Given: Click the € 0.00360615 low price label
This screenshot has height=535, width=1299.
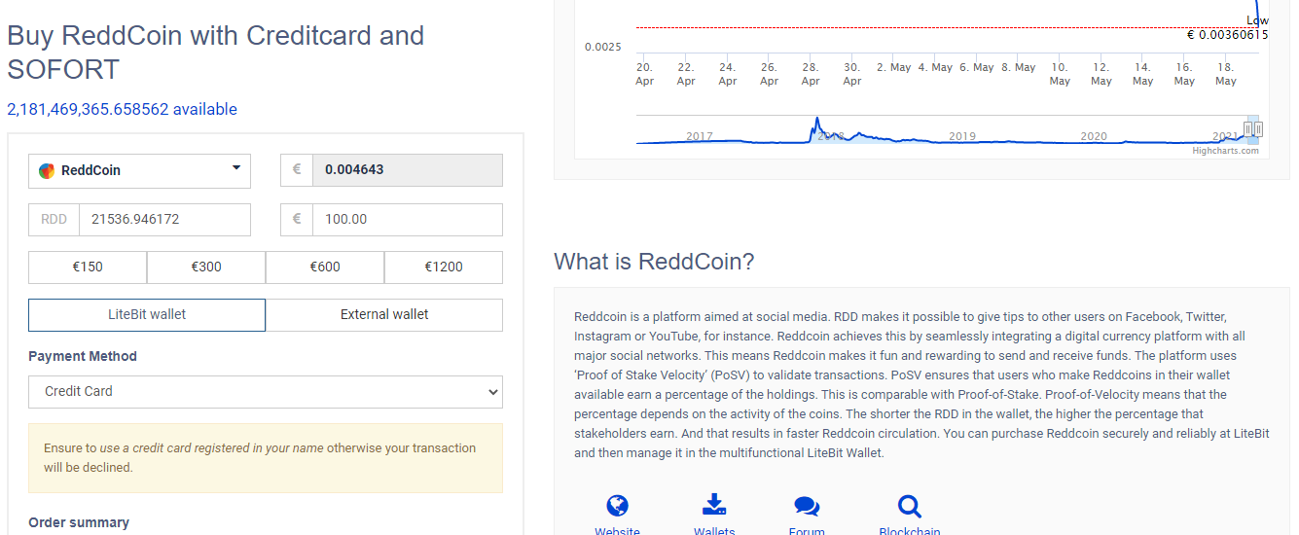Looking at the screenshot, I should tap(1227, 35).
